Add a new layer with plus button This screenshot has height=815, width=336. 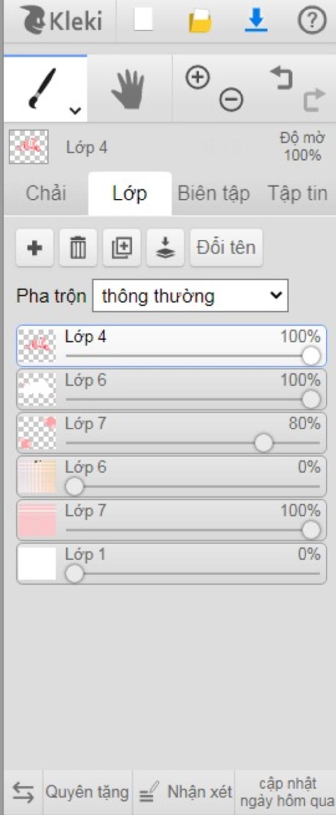click(x=35, y=248)
